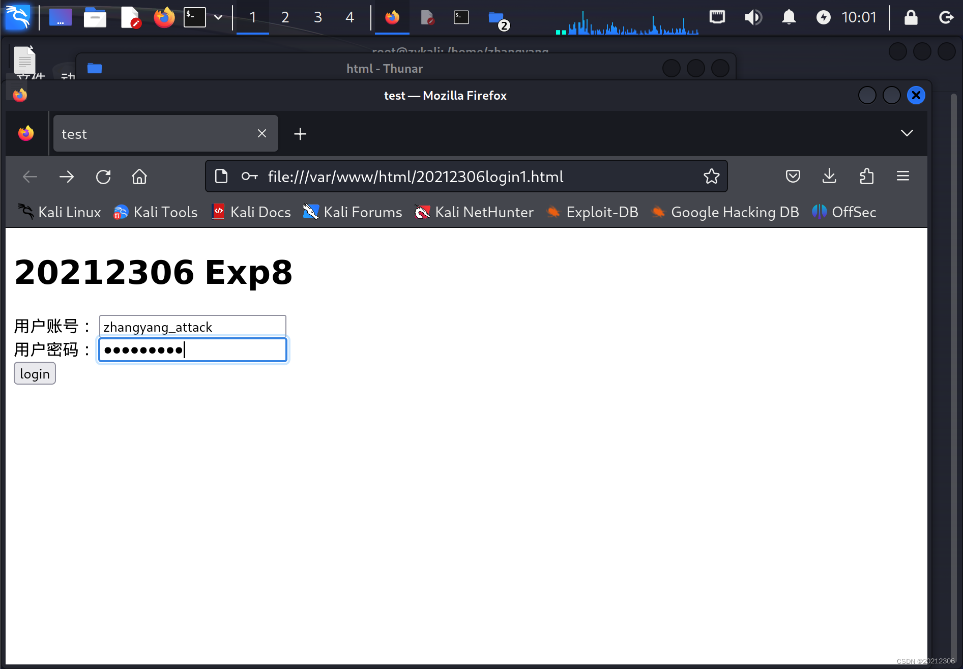Select the terminal window in the taskbar

[x=461, y=17]
